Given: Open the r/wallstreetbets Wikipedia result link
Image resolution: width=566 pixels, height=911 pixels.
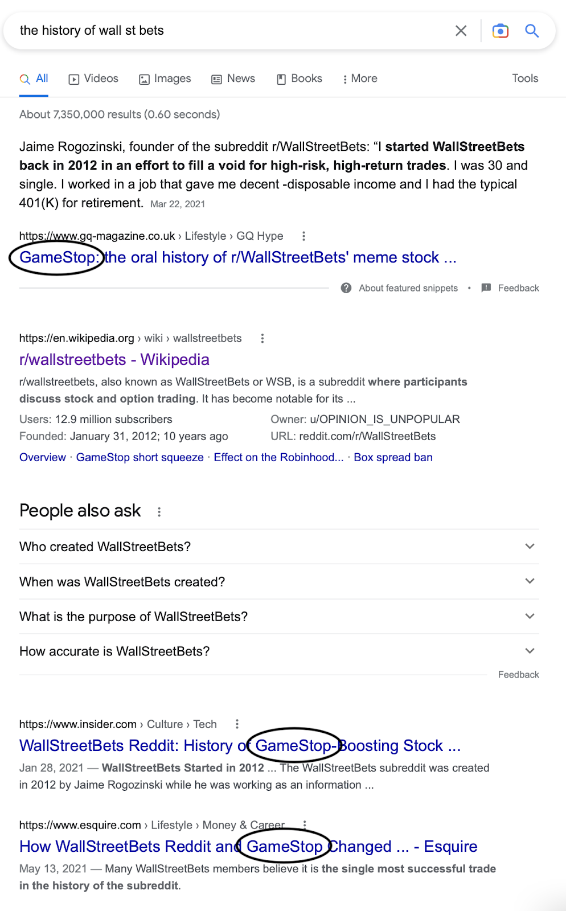Looking at the screenshot, I should point(114,360).
